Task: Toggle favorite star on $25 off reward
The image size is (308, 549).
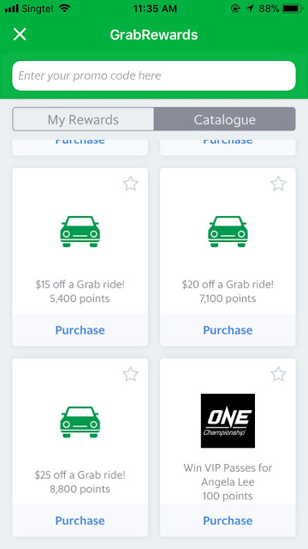Action: [x=131, y=374]
